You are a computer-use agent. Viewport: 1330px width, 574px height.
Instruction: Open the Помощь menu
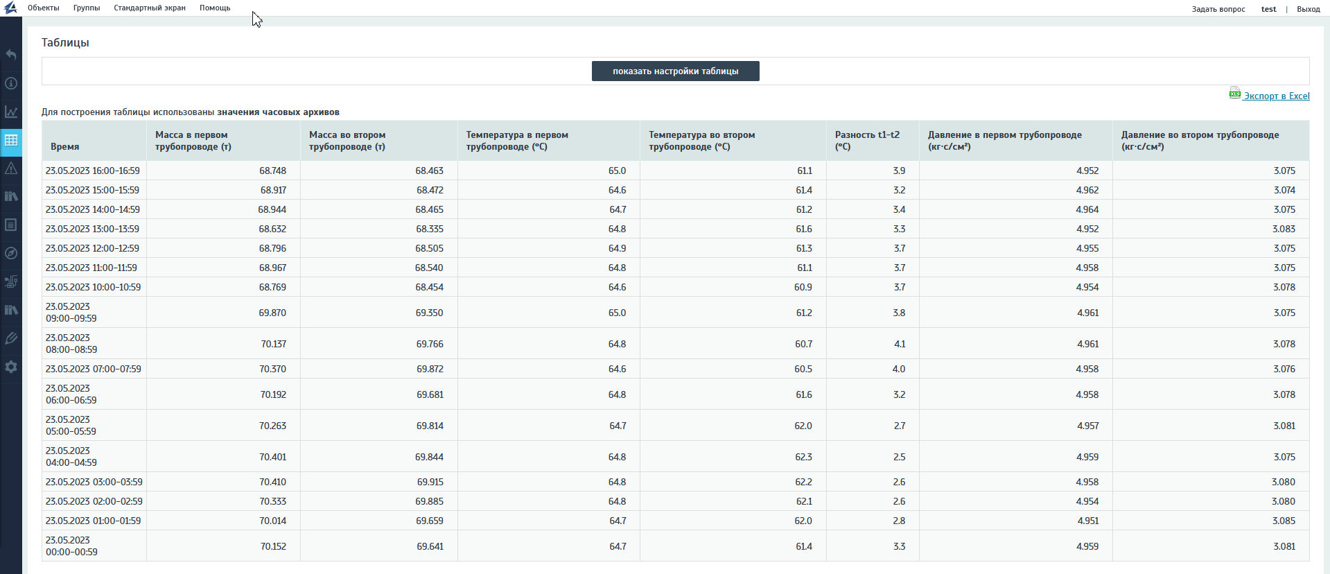point(215,8)
